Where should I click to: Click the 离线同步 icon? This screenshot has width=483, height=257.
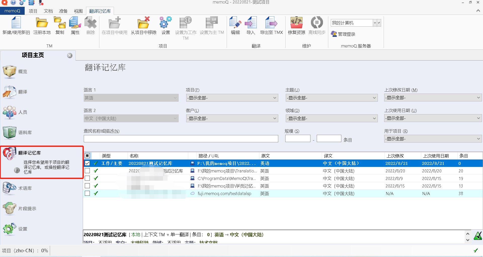click(317, 23)
